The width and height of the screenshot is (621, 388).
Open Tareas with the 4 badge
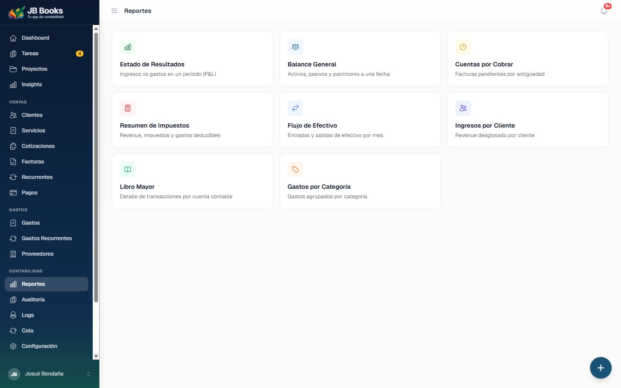click(47, 53)
